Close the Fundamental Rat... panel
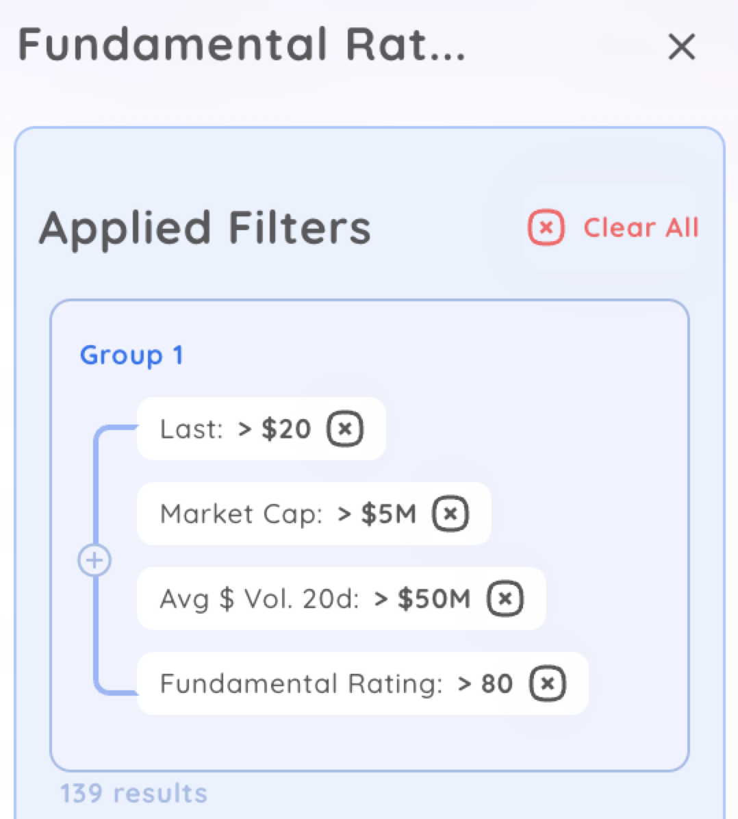Viewport: 738px width, 819px height. tap(682, 47)
